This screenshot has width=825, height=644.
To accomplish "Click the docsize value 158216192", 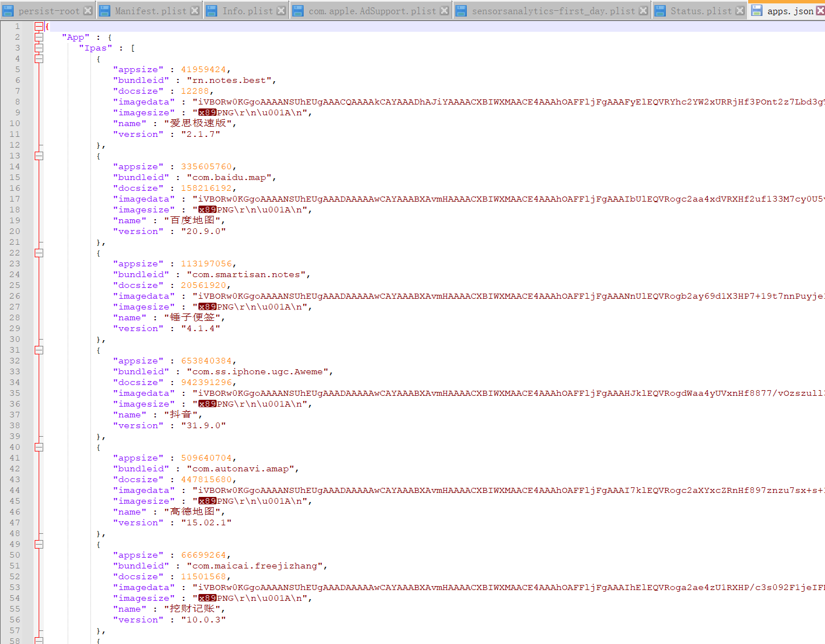I will [206, 188].
